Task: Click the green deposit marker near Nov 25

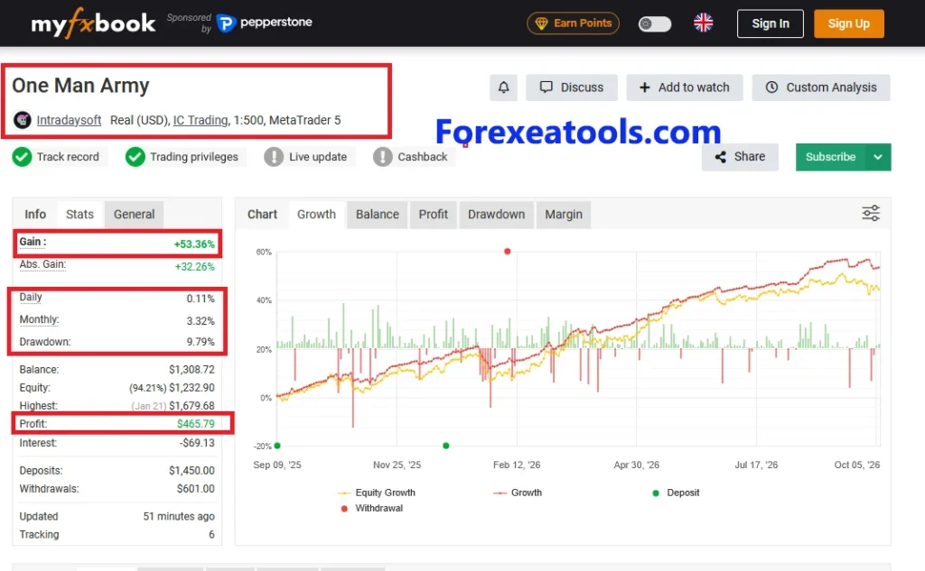Action: [446, 446]
